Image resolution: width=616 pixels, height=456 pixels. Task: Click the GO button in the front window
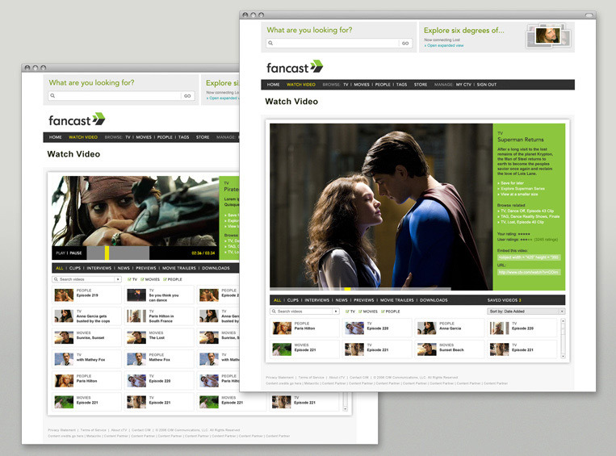[x=405, y=44]
